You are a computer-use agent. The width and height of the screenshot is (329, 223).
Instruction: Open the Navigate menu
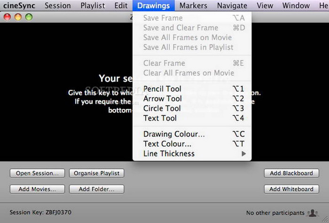(232, 6)
